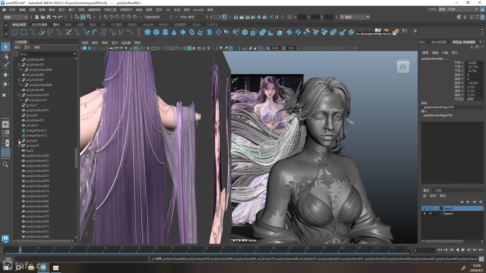Open the viewport color space dropdown

(329, 48)
